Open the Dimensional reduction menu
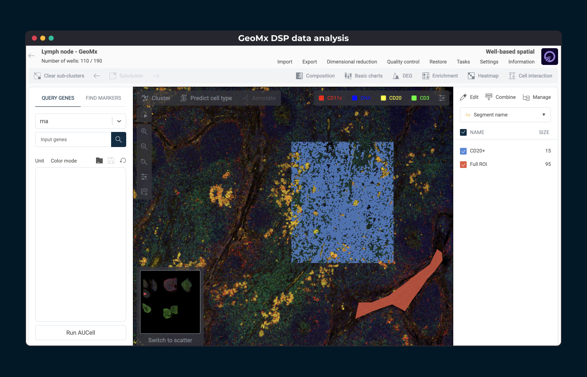This screenshot has height=377, width=587. [352, 62]
